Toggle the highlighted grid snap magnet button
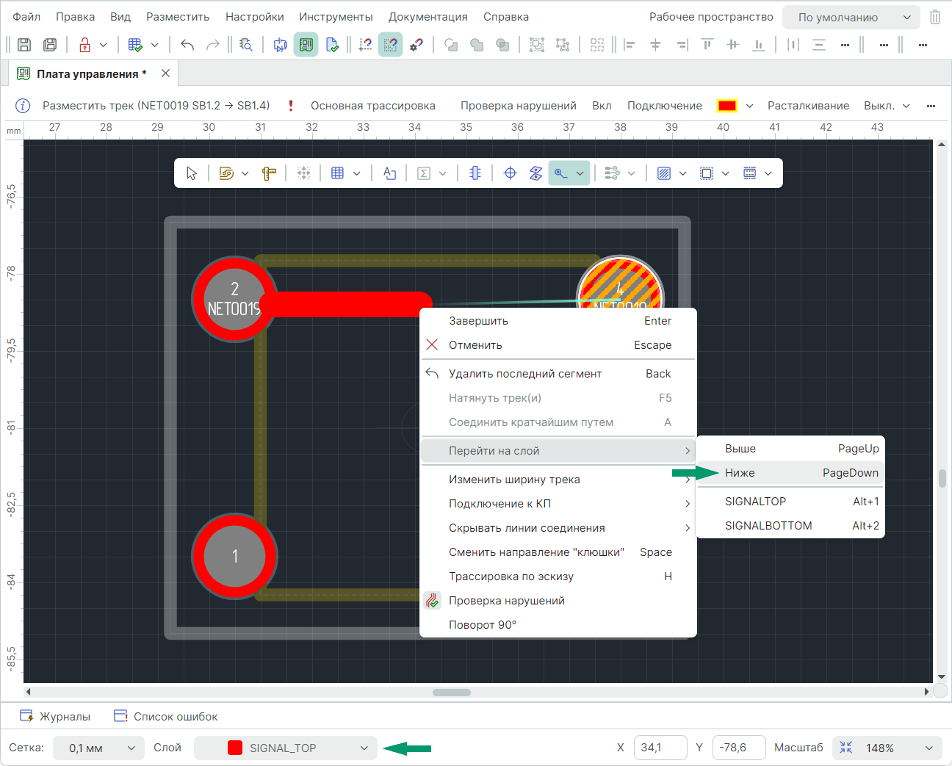 coord(390,45)
